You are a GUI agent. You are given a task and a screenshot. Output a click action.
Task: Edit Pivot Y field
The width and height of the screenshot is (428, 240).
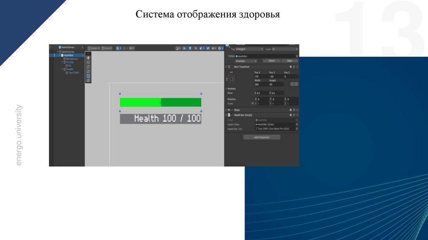278,93
